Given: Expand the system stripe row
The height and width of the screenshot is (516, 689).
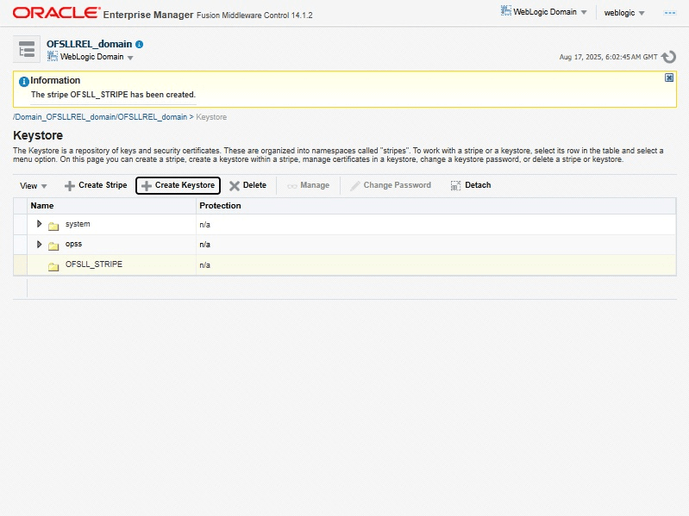Looking at the screenshot, I should click(x=39, y=224).
